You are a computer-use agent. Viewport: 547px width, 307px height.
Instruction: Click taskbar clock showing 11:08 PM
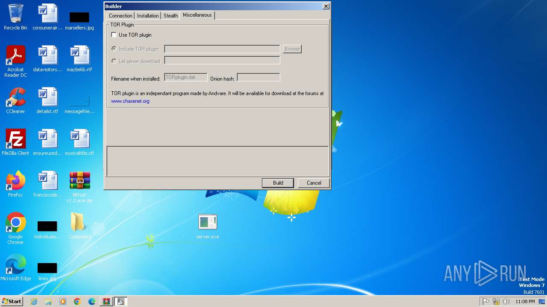click(525, 301)
